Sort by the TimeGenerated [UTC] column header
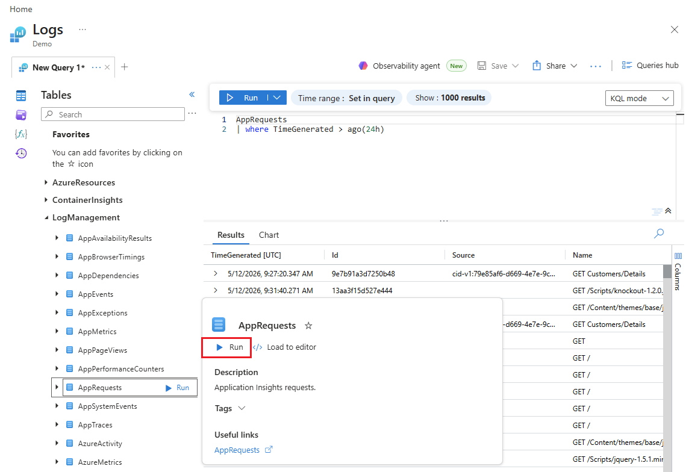692x472 pixels. pos(246,255)
